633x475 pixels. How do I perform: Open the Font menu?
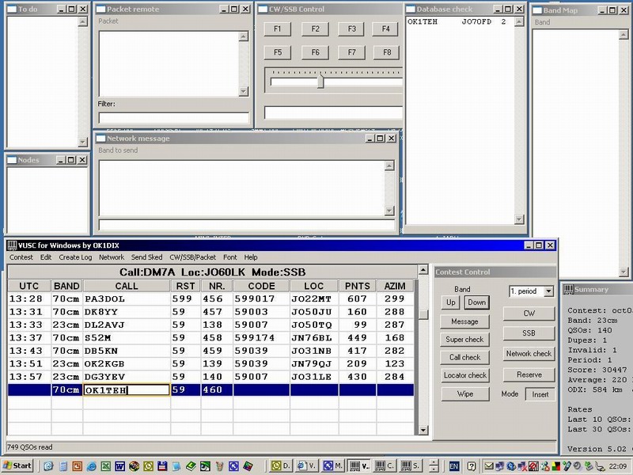230,257
